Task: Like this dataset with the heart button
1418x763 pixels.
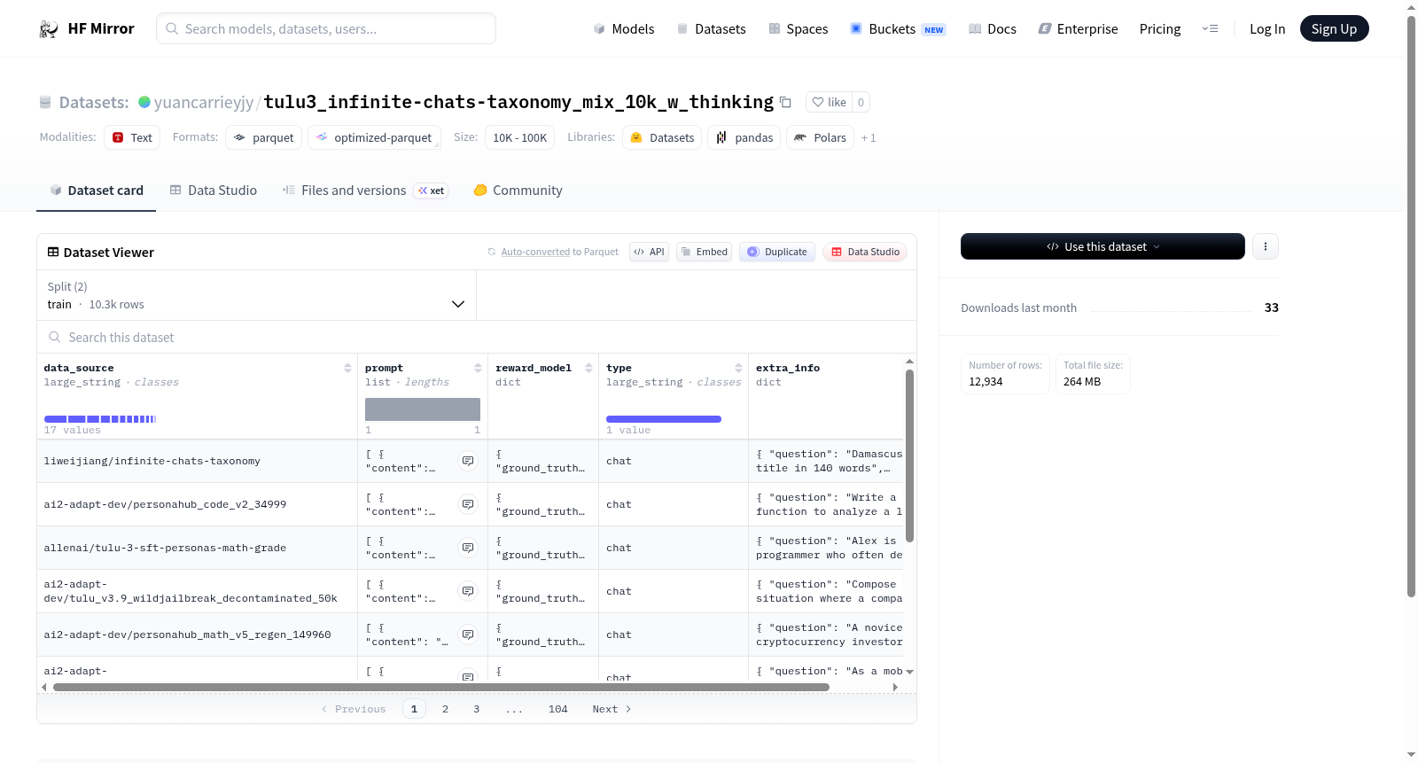Action: (829, 102)
